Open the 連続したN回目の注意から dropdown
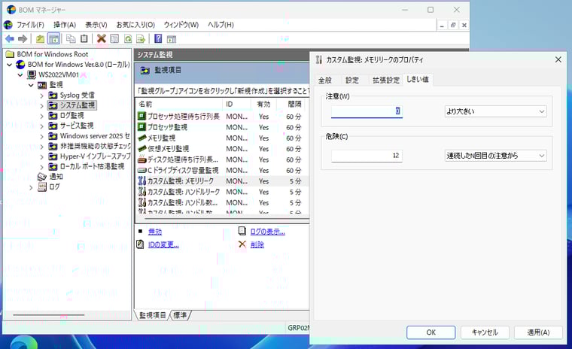This screenshot has height=349, width=572. [494, 156]
